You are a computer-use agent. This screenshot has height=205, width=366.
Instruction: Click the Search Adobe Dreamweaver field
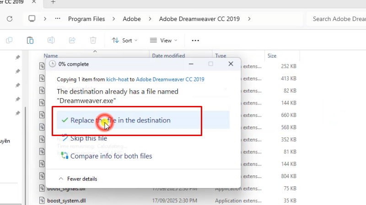(336, 19)
